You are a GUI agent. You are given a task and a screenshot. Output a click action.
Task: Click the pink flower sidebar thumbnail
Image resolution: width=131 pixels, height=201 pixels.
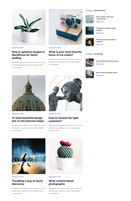(90, 19)
